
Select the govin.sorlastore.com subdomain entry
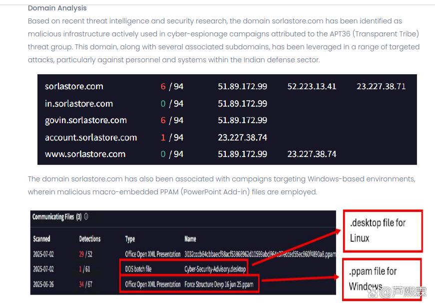pos(86,121)
